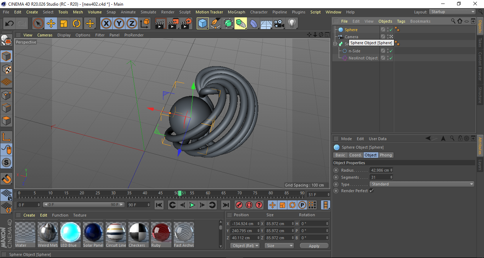Toggle the Render Perfect checkbox
484x258 pixels.
[x=371, y=191]
